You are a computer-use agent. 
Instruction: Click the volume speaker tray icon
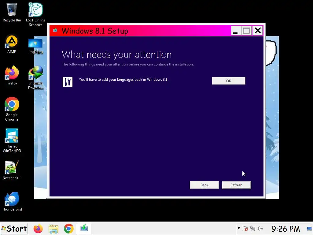coord(260,229)
